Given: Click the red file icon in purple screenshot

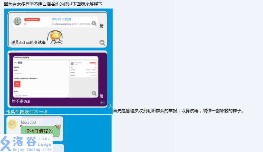Looking at the screenshot, I should (17, 84).
